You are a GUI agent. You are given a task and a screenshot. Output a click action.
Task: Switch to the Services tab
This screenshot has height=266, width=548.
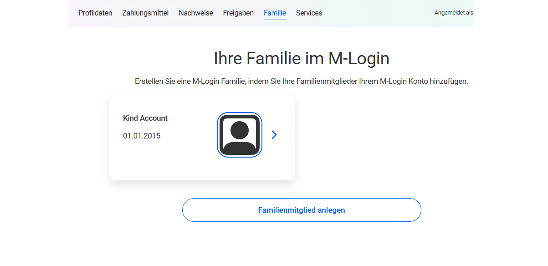click(x=309, y=13)
